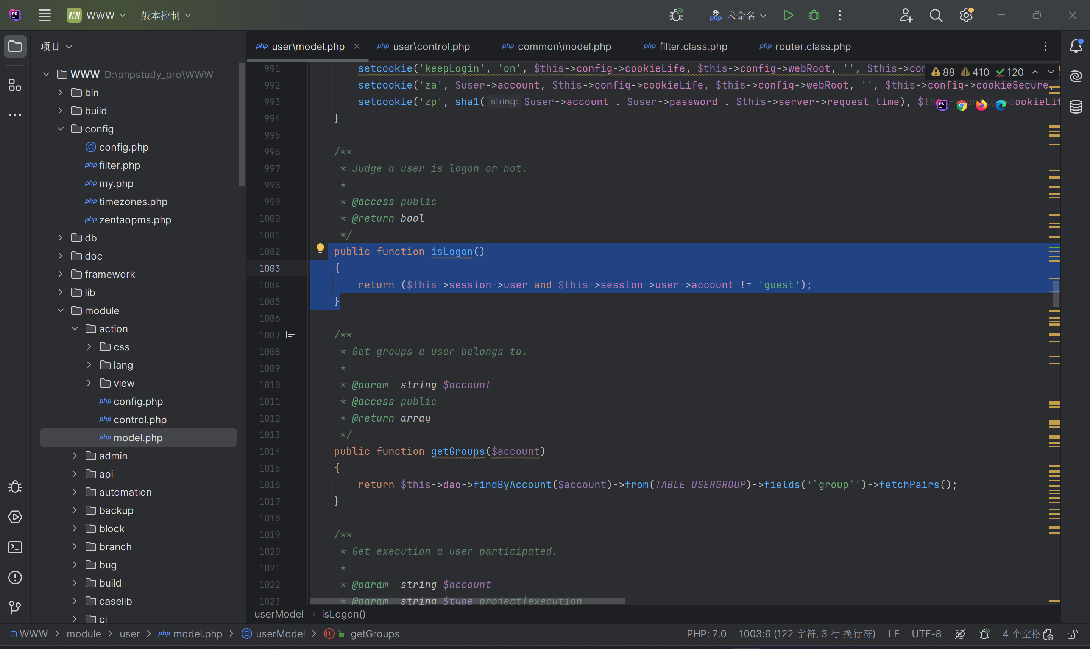Click the Run button in toolbar
Image resolution: width=1090 pixels, height=649 pixels.
788,15
